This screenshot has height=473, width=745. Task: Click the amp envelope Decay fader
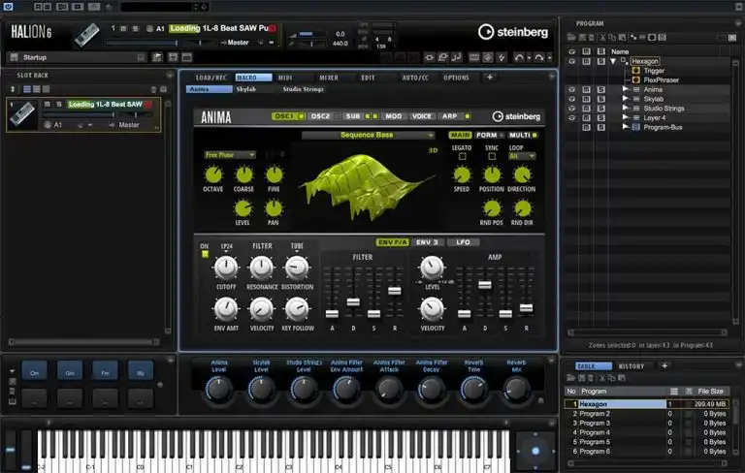point(485,284)
